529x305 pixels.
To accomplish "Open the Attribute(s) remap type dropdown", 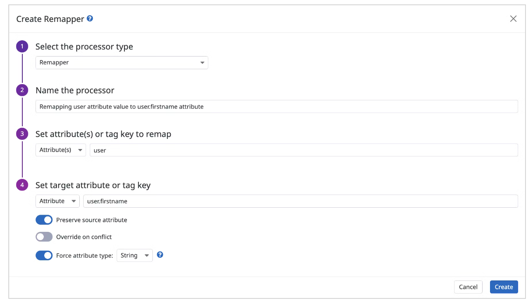I will coord(60,149).
